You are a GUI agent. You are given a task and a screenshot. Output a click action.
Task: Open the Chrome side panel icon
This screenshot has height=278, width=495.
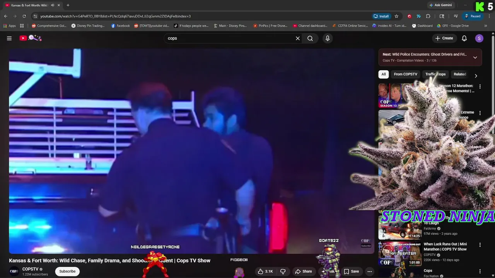(442, 16)
